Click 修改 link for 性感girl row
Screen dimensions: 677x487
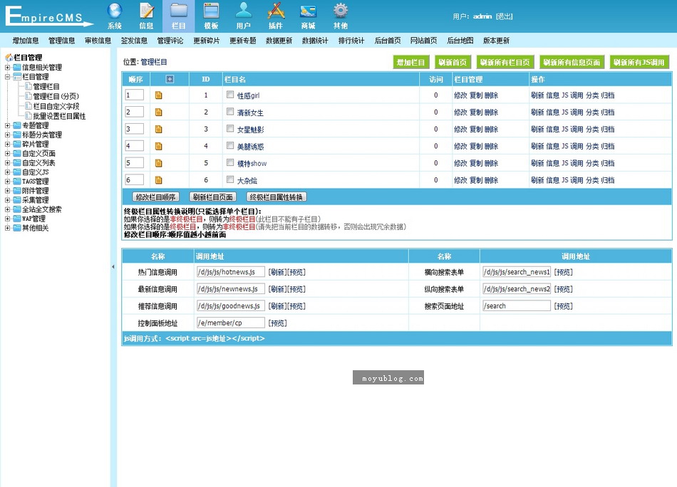(460, 95)
